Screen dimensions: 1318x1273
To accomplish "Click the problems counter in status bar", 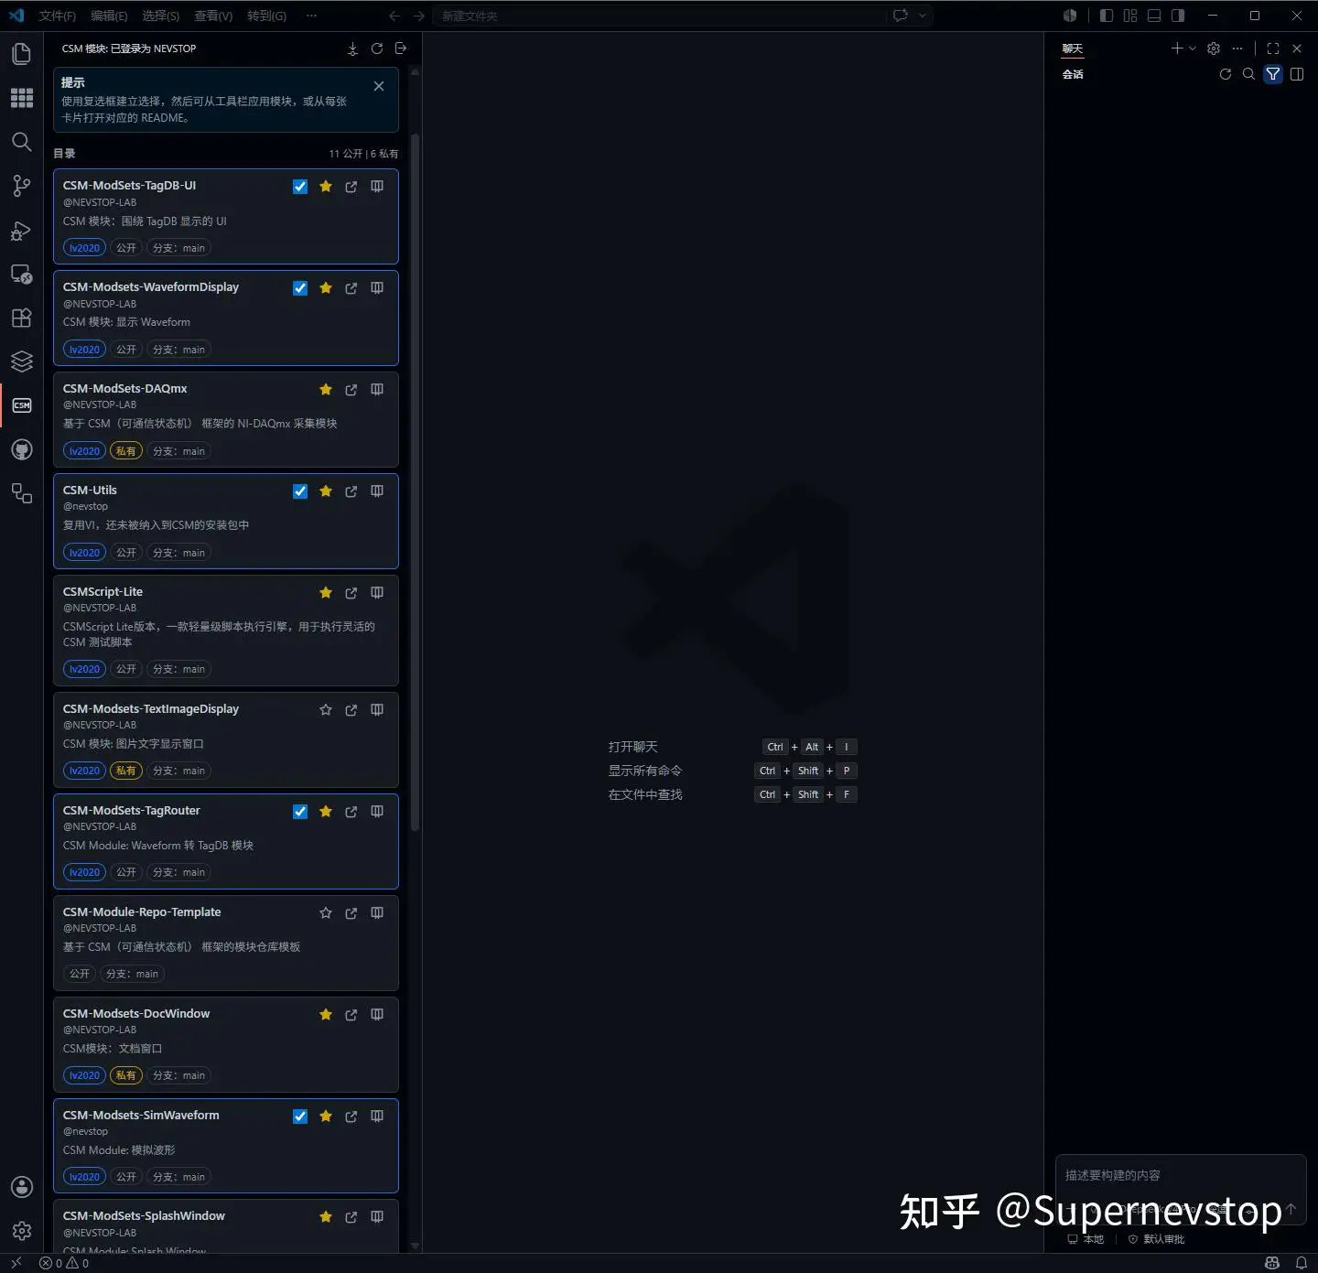I will tap(64, 1264).
